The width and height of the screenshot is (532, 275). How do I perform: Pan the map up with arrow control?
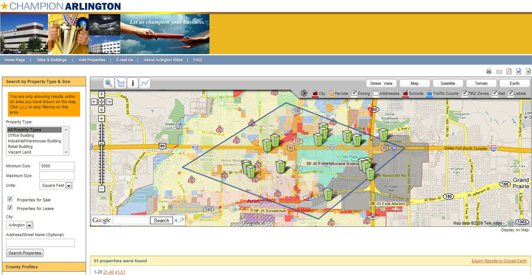[101, 94]
